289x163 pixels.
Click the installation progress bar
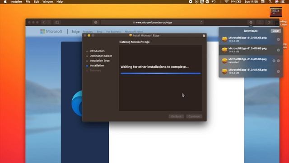tap(161, 73)
